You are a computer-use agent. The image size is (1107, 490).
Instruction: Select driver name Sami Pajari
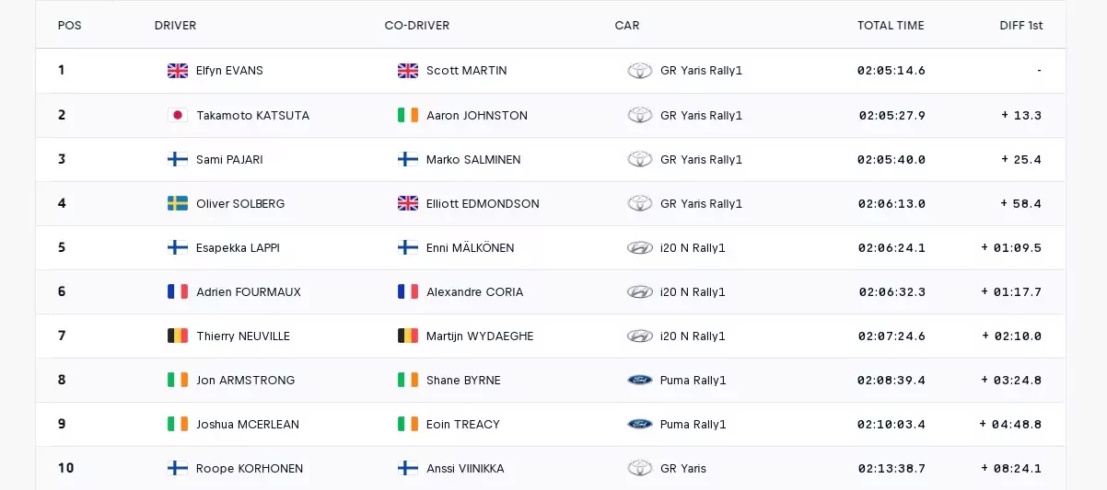coord(229,159)
